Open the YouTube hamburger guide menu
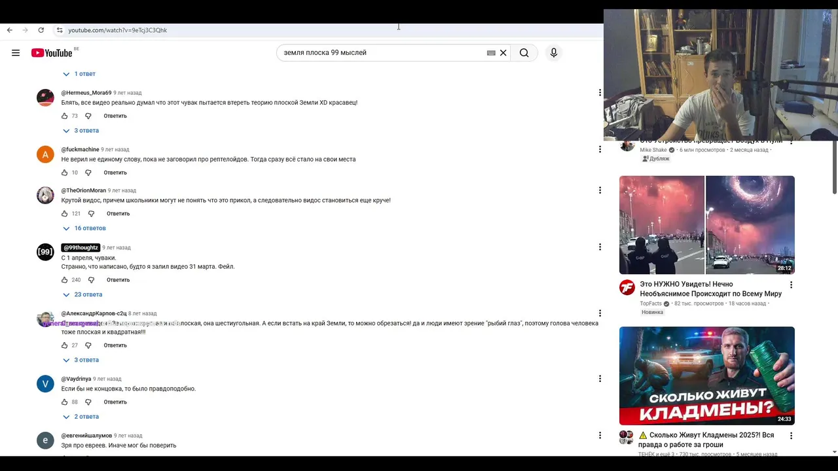The image size is (838, 471). point(16,53)
